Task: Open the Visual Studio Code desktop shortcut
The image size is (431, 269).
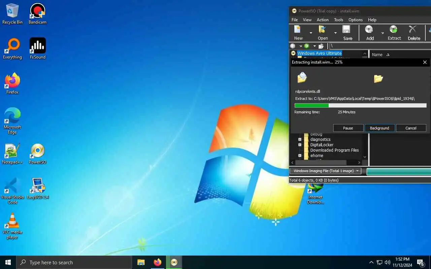Action: pos(12,191)
